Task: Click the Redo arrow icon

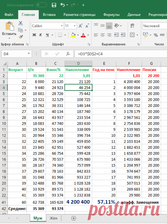Action: [x=73, y=5]
